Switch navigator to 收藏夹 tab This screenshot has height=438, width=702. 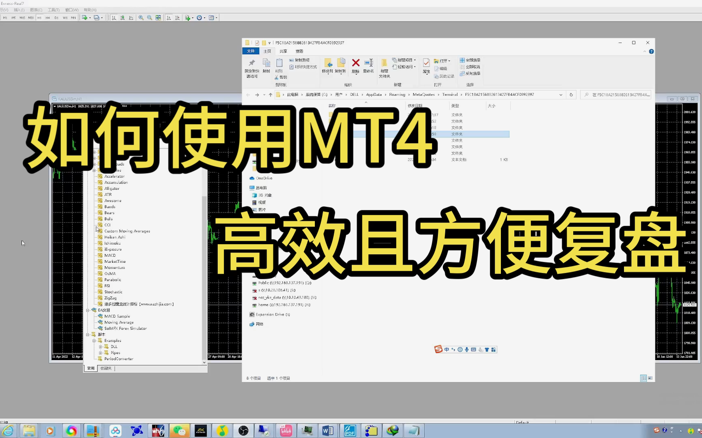[106, 369]
